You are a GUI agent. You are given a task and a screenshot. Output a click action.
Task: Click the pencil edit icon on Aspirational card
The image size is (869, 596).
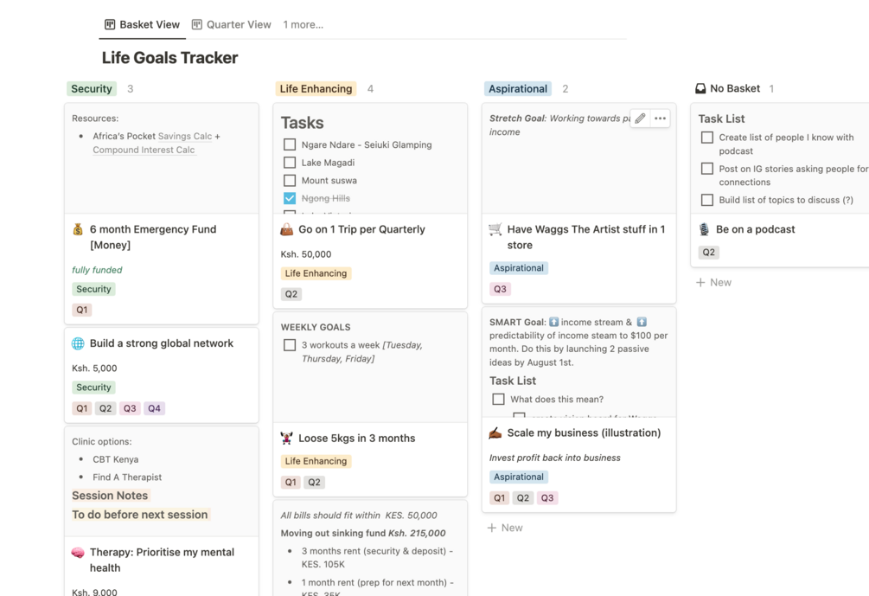pos(640,119)
